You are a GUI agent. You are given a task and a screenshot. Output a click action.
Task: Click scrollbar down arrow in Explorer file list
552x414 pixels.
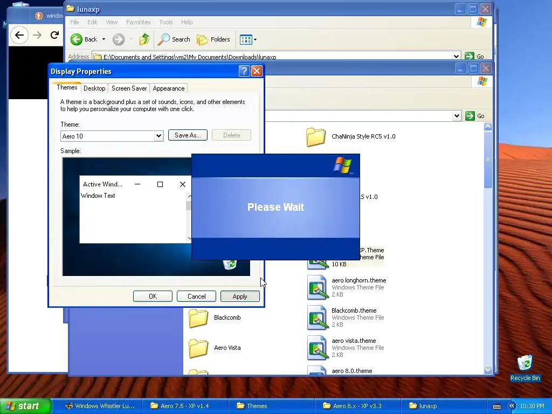click(488, 370)
